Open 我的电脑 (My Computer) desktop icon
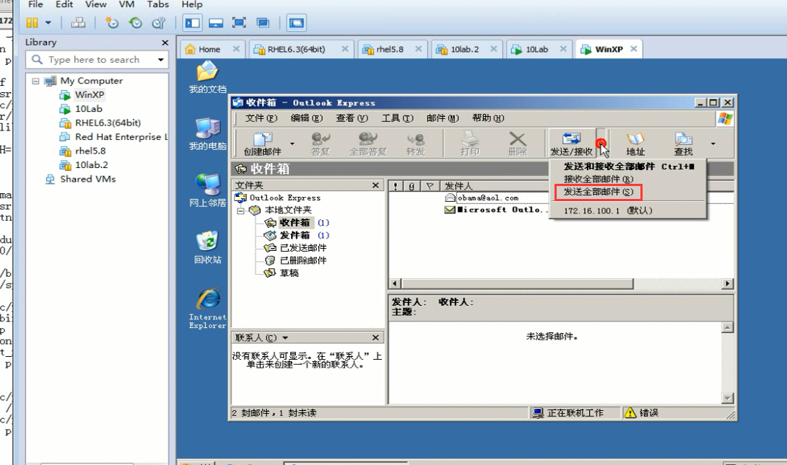Viewport: 787px width, 465px height. pos(207,134)
